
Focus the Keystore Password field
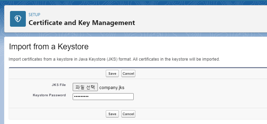pos(103,97)
